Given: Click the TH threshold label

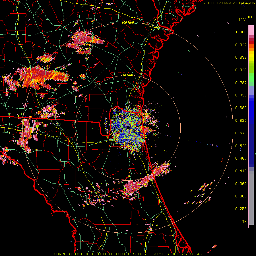Looking at the screenshot, I should [244, 222].
